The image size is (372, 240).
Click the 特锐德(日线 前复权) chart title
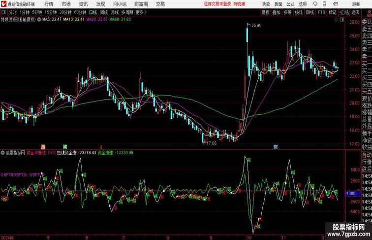tap(18, 20)
